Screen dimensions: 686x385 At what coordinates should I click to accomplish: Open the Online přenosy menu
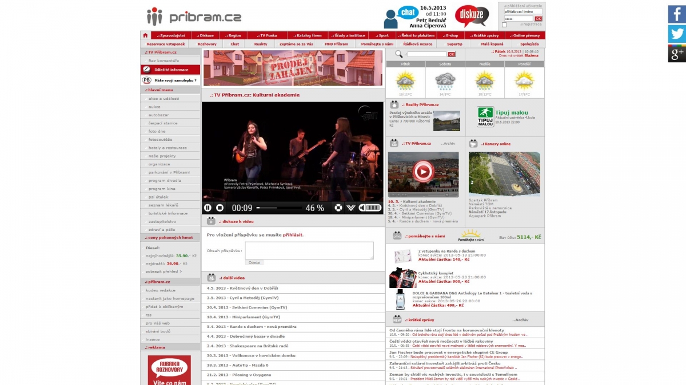tap(524, 35)
